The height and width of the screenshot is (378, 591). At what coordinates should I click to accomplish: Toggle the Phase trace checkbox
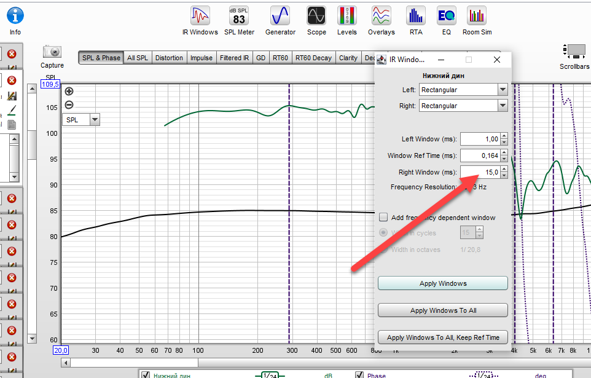(x=359, y=375)
